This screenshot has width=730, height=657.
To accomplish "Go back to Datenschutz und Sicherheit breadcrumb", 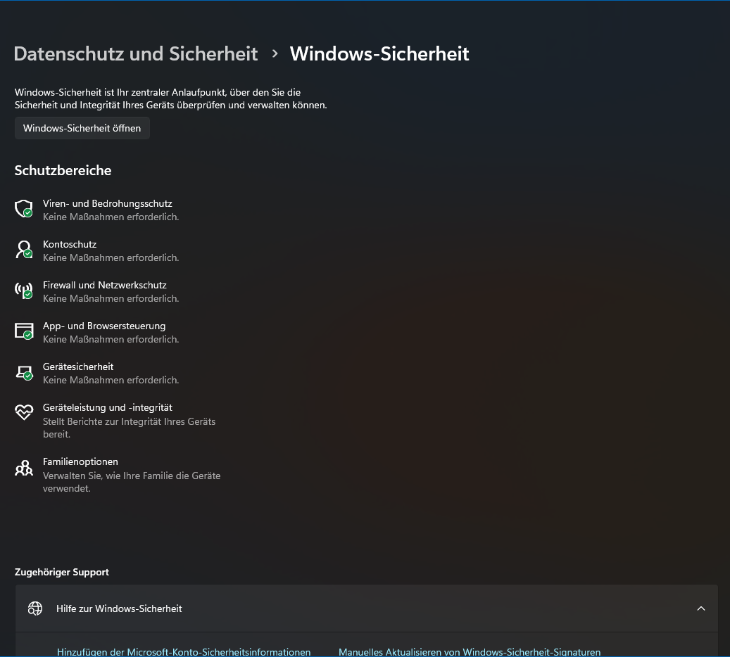I will pyautogui.click(x=136, y=53).
